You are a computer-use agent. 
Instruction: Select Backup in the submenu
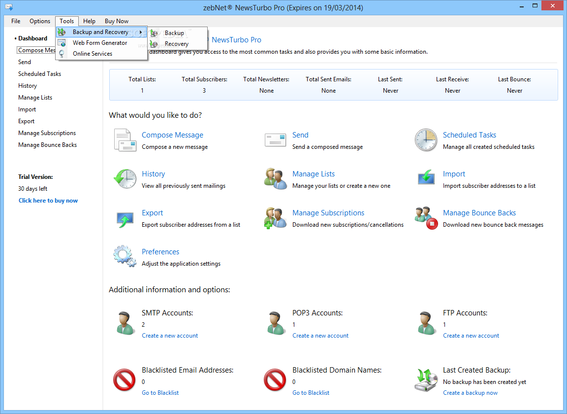(178, 33)
